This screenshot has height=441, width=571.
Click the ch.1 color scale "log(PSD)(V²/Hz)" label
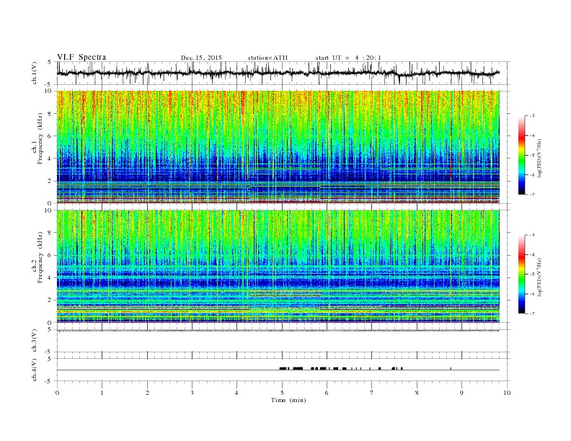(540, 158)
